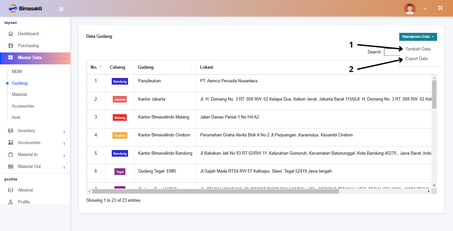Collapse the Master Data menu section
The image size is (453, 231).
tap(64, 59)
